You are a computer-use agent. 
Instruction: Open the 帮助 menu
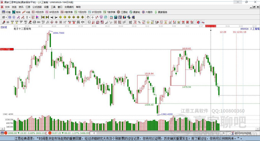tap(78, 7)
